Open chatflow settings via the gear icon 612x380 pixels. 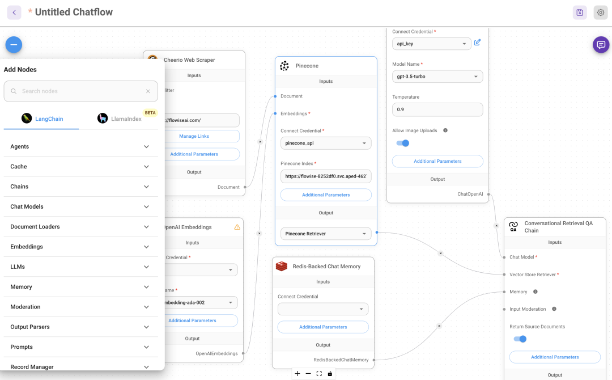click(600, 12)
